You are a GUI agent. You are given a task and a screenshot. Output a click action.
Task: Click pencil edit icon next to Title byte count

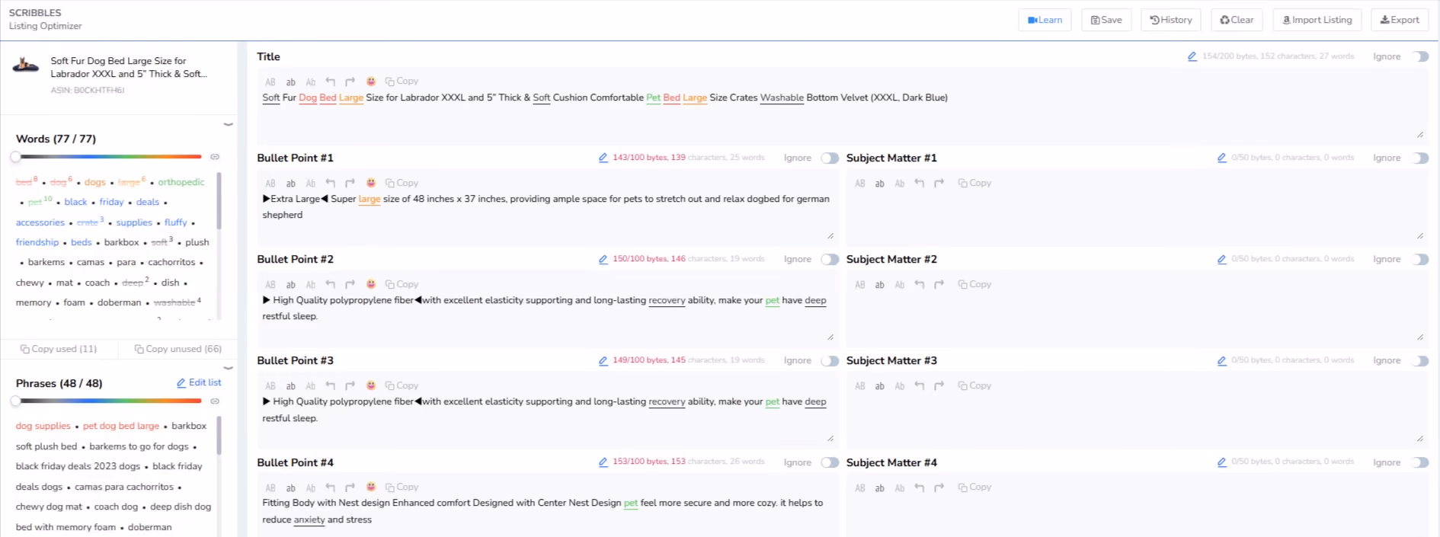tap(1192, 56)
